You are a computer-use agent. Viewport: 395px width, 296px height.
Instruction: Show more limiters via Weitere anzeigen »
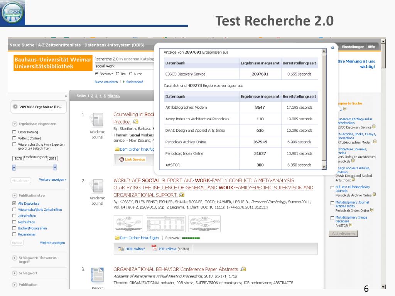52,180
